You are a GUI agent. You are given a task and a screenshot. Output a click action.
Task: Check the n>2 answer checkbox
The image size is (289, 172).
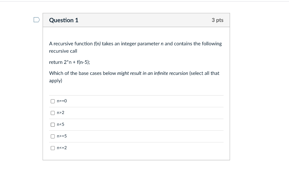52,113
